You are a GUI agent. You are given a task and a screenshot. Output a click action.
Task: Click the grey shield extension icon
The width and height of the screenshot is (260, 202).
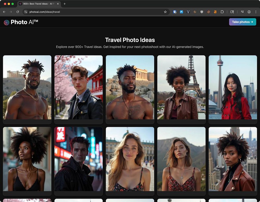[x=202, y=12]
